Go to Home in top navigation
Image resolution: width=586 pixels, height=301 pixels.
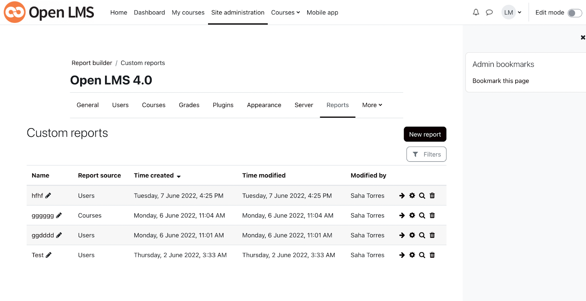pos(119,12)
